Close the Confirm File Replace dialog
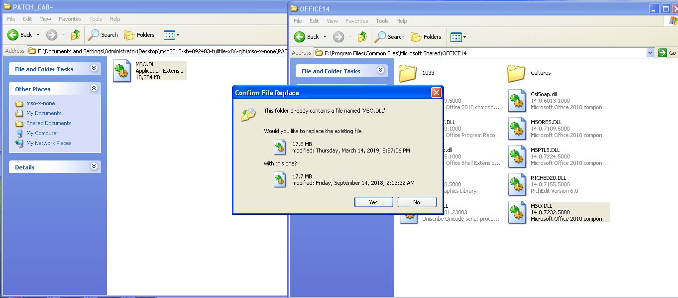 click(436, 93)
